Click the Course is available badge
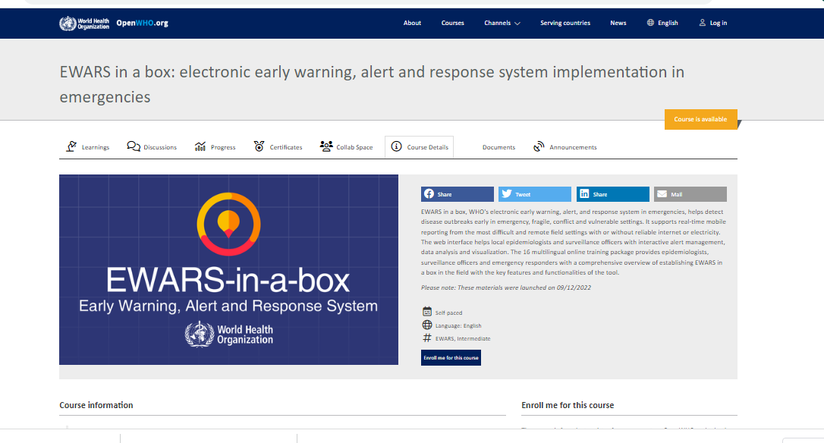The image size is (824, 443). point(700,119)
